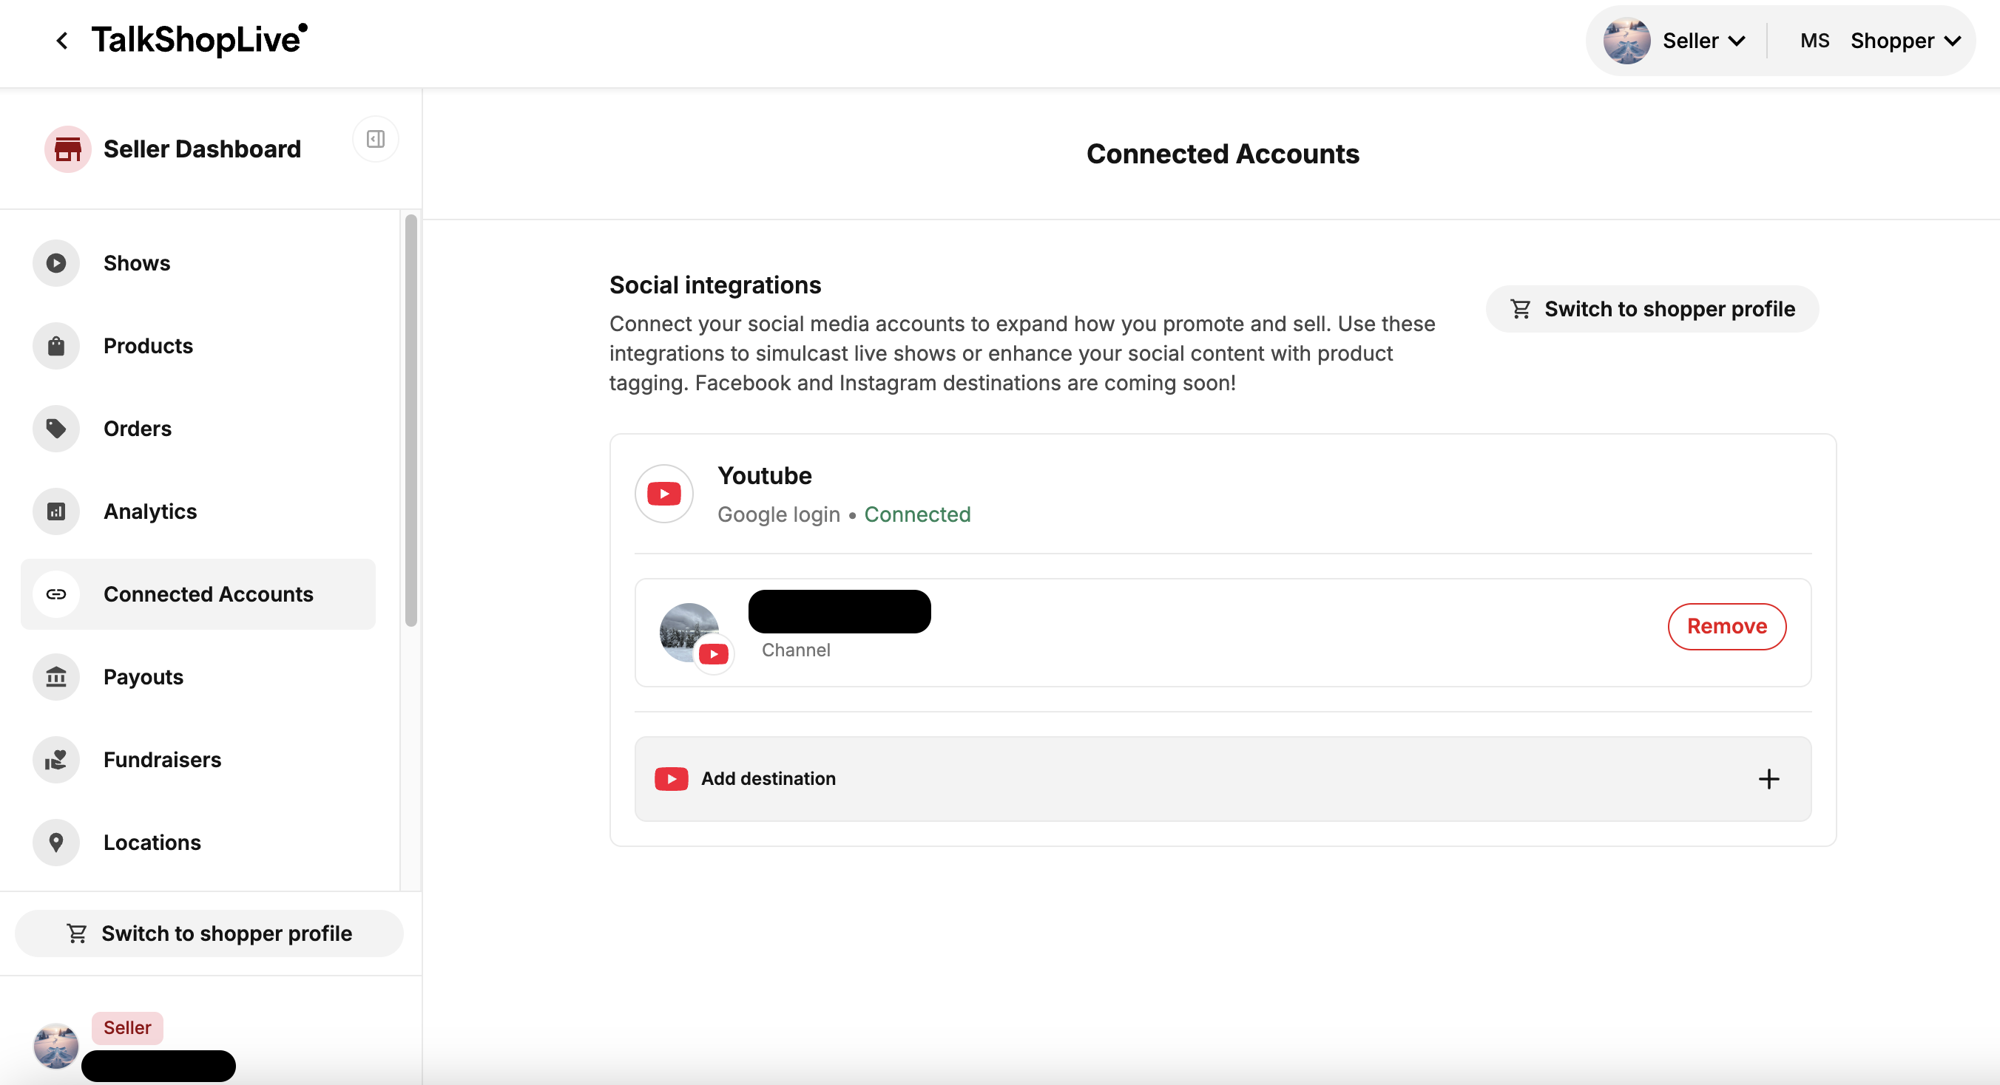Open the Fundraisers menu item

click(198, 759)
